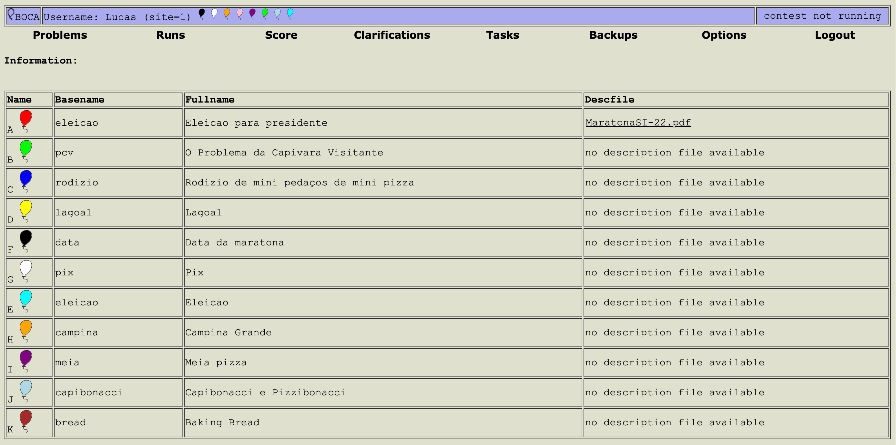Click the 'contest not running' status
Viewport: 896px width, 445px height.
822,16
